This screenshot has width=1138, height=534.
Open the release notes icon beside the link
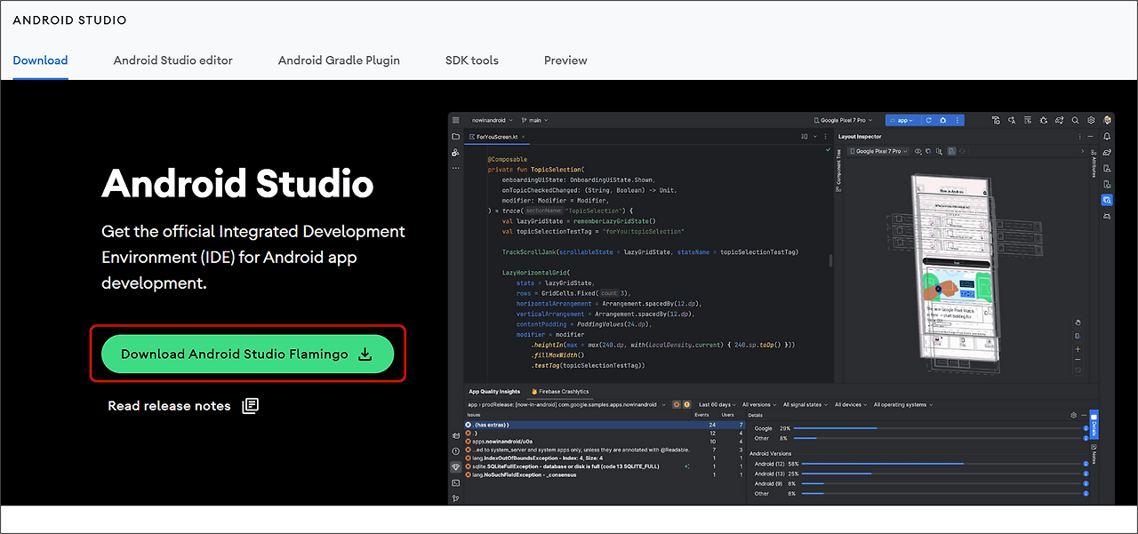tap(250, 405)
